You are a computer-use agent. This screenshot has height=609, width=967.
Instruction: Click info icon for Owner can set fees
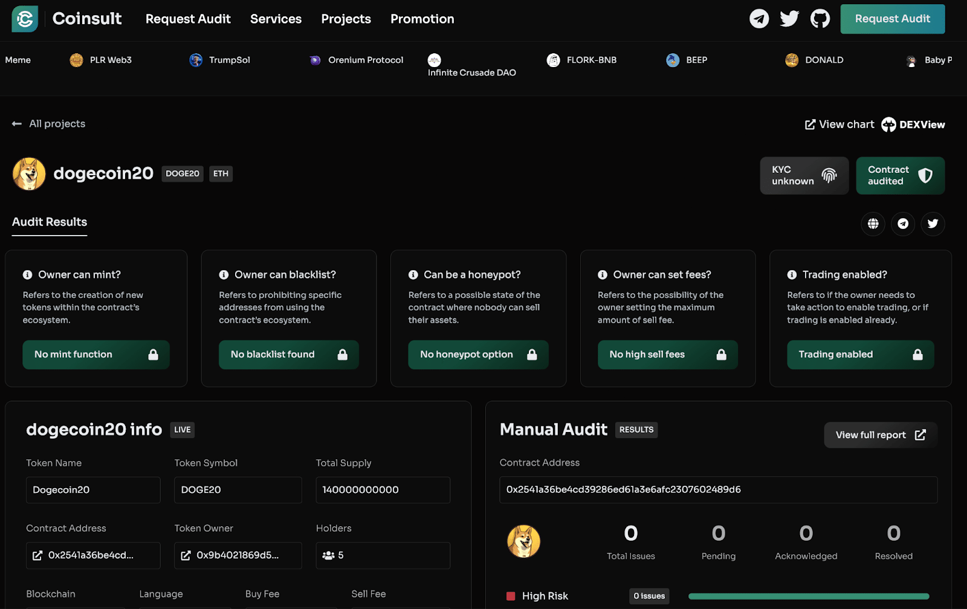pyautogui.click(x=603, y=275)
